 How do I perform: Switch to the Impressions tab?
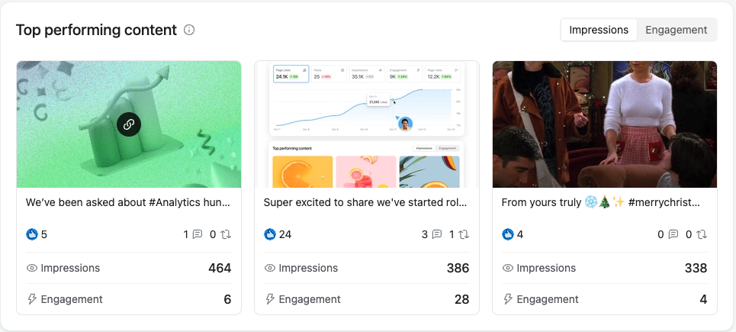[x=599, y=30]
